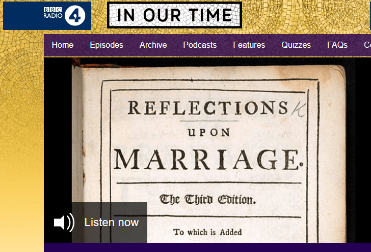
Task: Click The Third Edition text on the image
Action: tap(207, 200)
